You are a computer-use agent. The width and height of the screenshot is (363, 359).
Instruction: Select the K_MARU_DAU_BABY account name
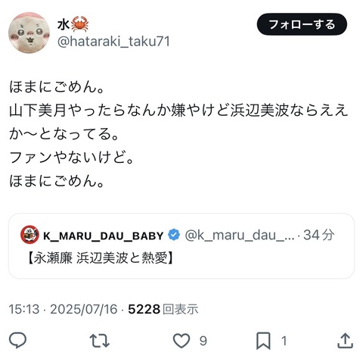104,236
